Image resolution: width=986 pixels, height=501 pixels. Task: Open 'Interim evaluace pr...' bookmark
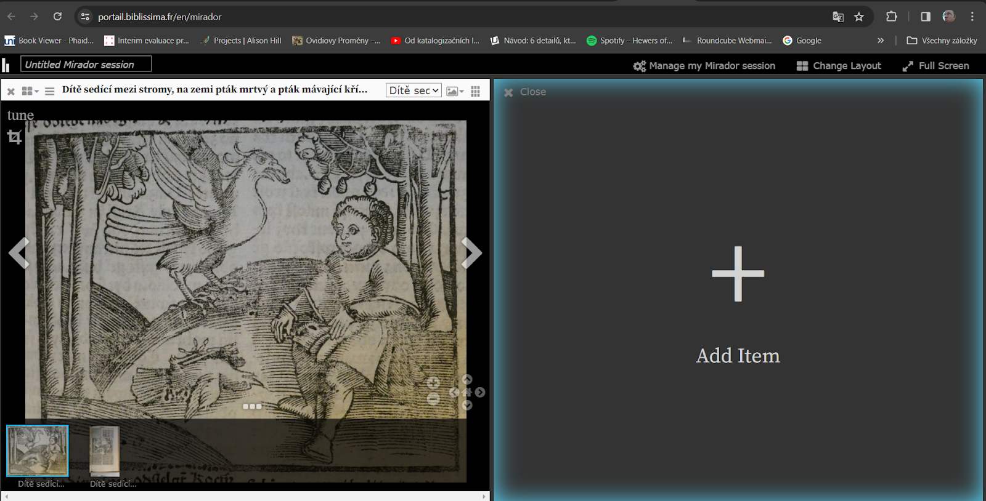[x=147, y=41]
